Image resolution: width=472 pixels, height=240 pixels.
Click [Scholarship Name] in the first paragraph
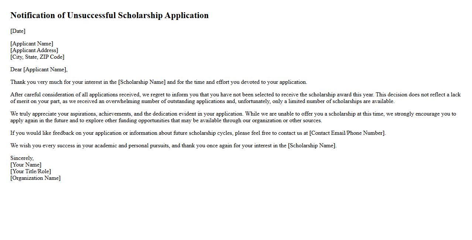[142, 82]
